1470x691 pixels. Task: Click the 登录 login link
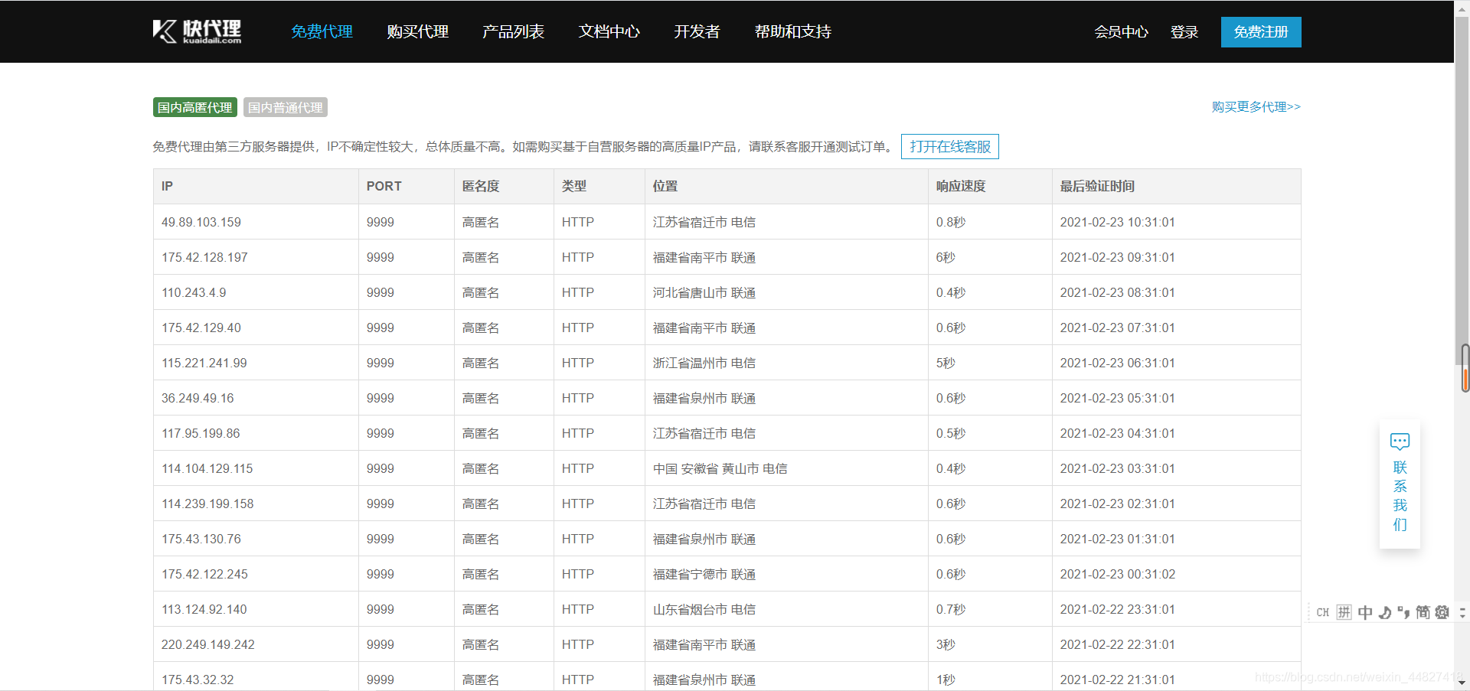tap(1184, 32)
